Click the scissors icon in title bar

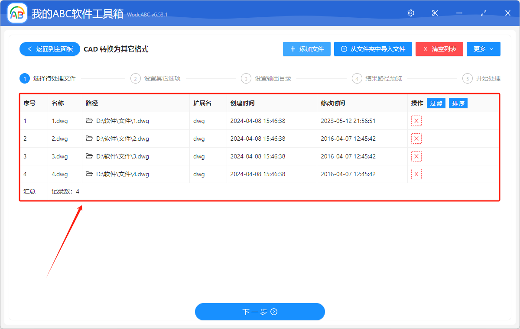coord(435,13)
